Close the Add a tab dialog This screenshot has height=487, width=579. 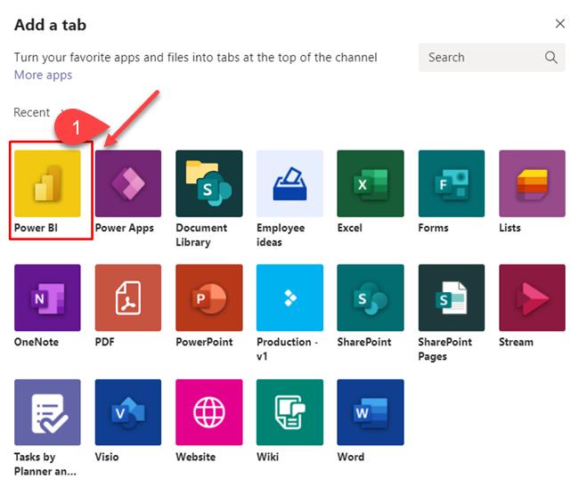(559, 24)
